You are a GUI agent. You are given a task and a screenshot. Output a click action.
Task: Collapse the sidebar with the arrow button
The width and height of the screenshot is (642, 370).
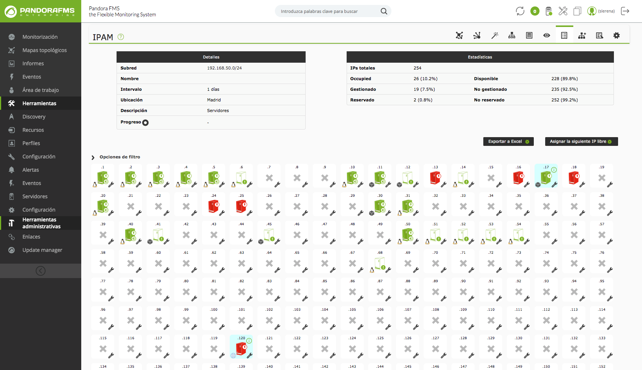(x=41, y=270)
